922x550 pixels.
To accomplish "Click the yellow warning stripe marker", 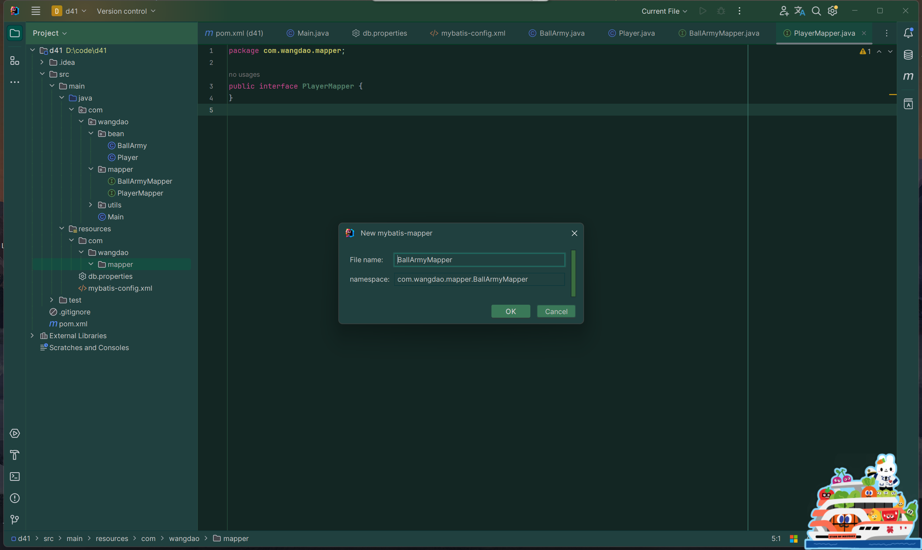I will 892,94.
